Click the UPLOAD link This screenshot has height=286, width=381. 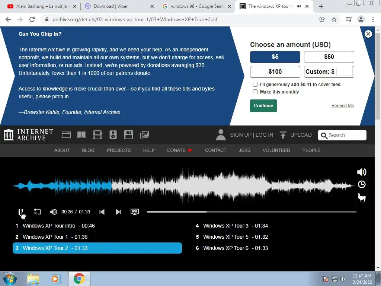pos(296,135)
